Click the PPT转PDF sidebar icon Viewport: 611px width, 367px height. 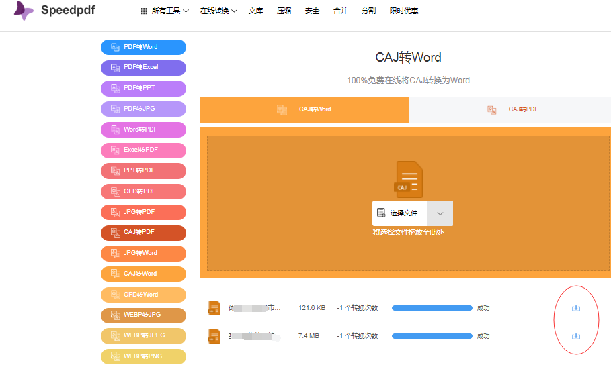[116, 170]
